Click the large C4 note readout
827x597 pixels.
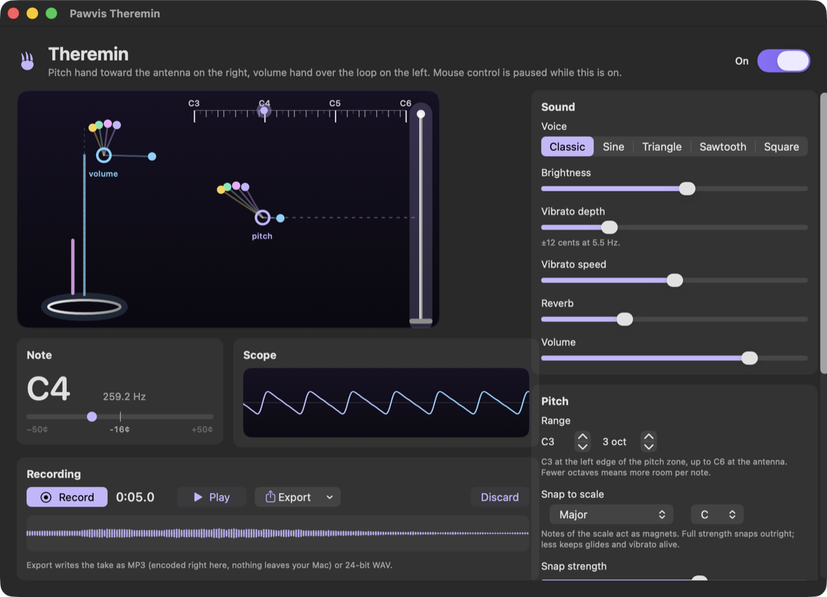click(48, 389)
